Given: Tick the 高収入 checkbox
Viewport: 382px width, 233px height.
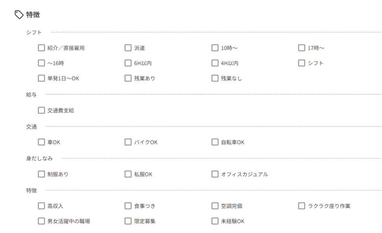Looking at the screenshot, I should click(41, 206).
